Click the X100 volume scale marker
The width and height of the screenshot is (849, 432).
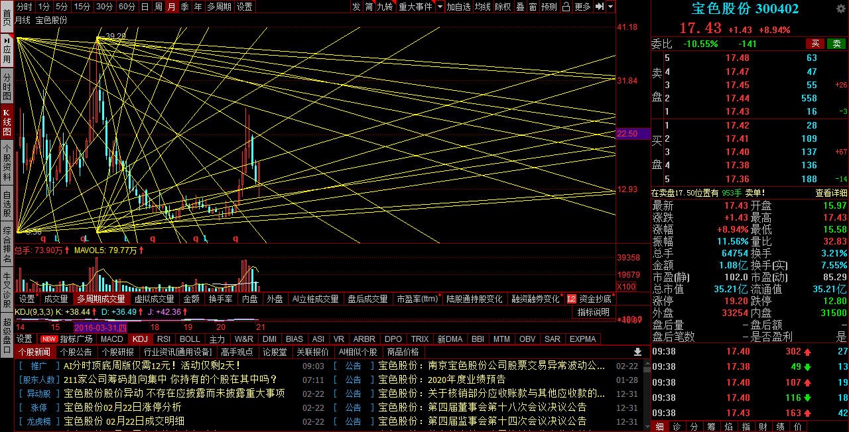(625, 286)
